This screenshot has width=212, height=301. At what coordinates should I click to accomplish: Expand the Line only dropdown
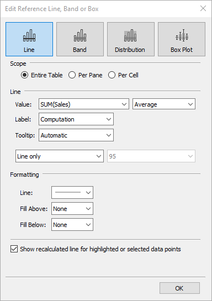coord(60,156)
